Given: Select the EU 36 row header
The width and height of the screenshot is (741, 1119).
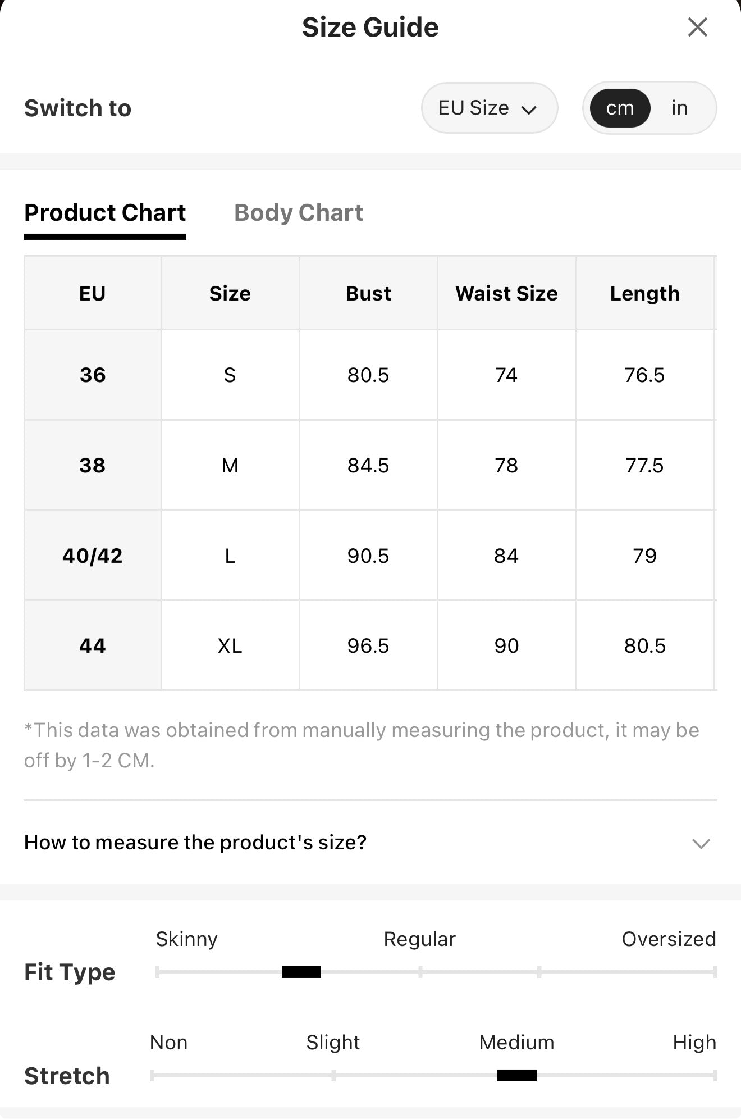Looking at the screenshot, I should tap(93, 375).
